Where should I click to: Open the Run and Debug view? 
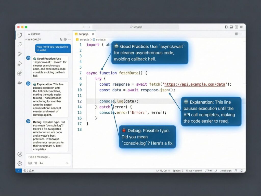[20, 64]
